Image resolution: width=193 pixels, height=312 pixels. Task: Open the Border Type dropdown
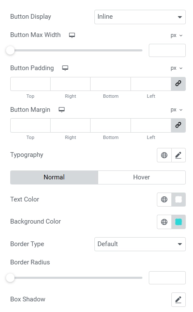pos(140,244)
